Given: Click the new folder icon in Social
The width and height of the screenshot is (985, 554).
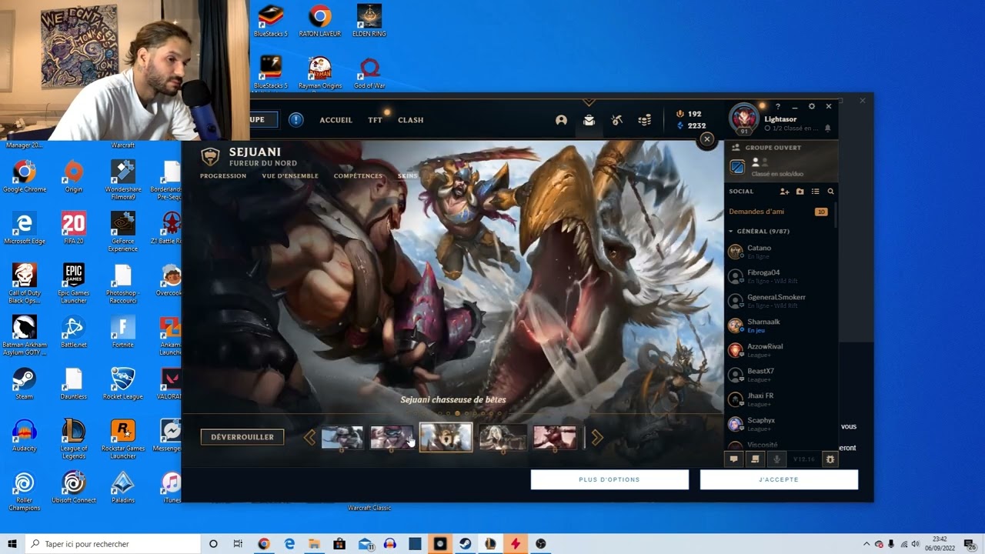Looking at the screenshot, I should click(x=800, y=192).
